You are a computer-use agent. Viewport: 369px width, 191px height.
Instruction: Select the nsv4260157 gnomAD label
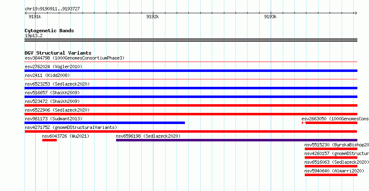[337, 153]
